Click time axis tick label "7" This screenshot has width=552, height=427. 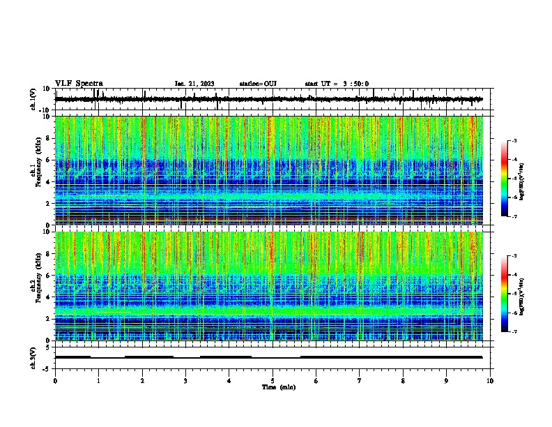[x=360, y=381]
